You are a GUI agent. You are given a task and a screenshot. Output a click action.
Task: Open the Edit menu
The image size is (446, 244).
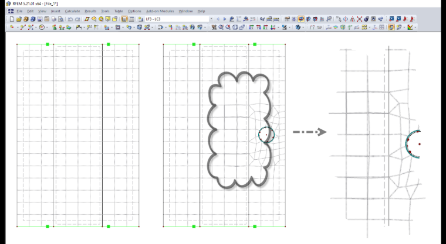point(30,11)
